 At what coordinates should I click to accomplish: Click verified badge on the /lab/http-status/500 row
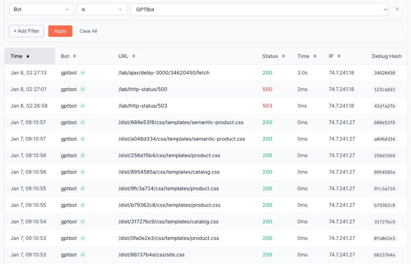coord(83,89)
